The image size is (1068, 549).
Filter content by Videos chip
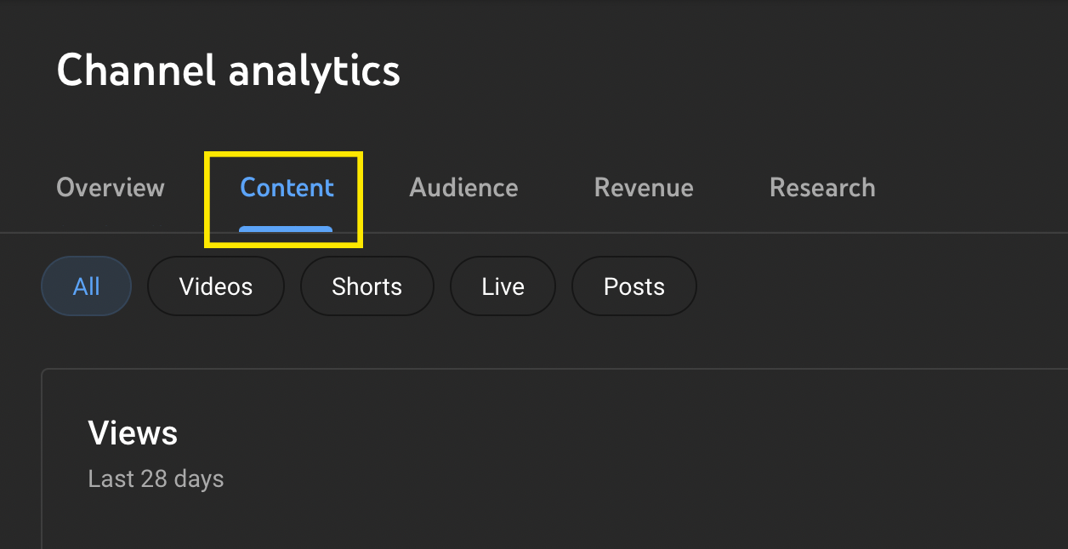[216, 286]
